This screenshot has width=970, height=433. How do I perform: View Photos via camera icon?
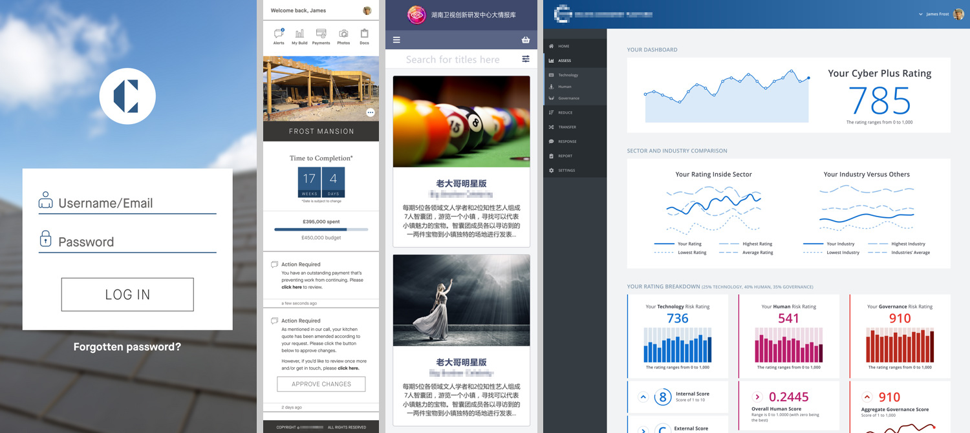click(343, 34)
